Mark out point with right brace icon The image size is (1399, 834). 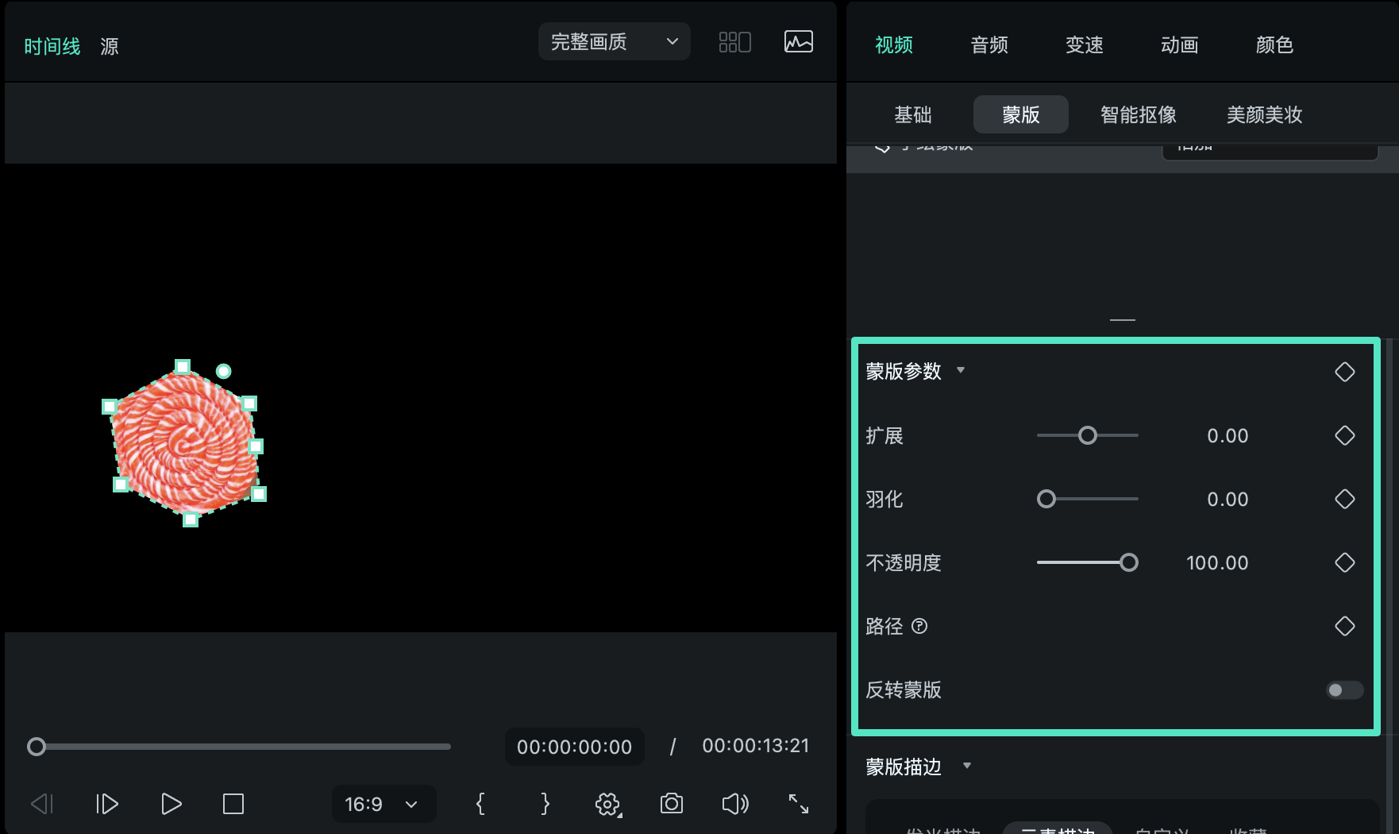(545, 804)
